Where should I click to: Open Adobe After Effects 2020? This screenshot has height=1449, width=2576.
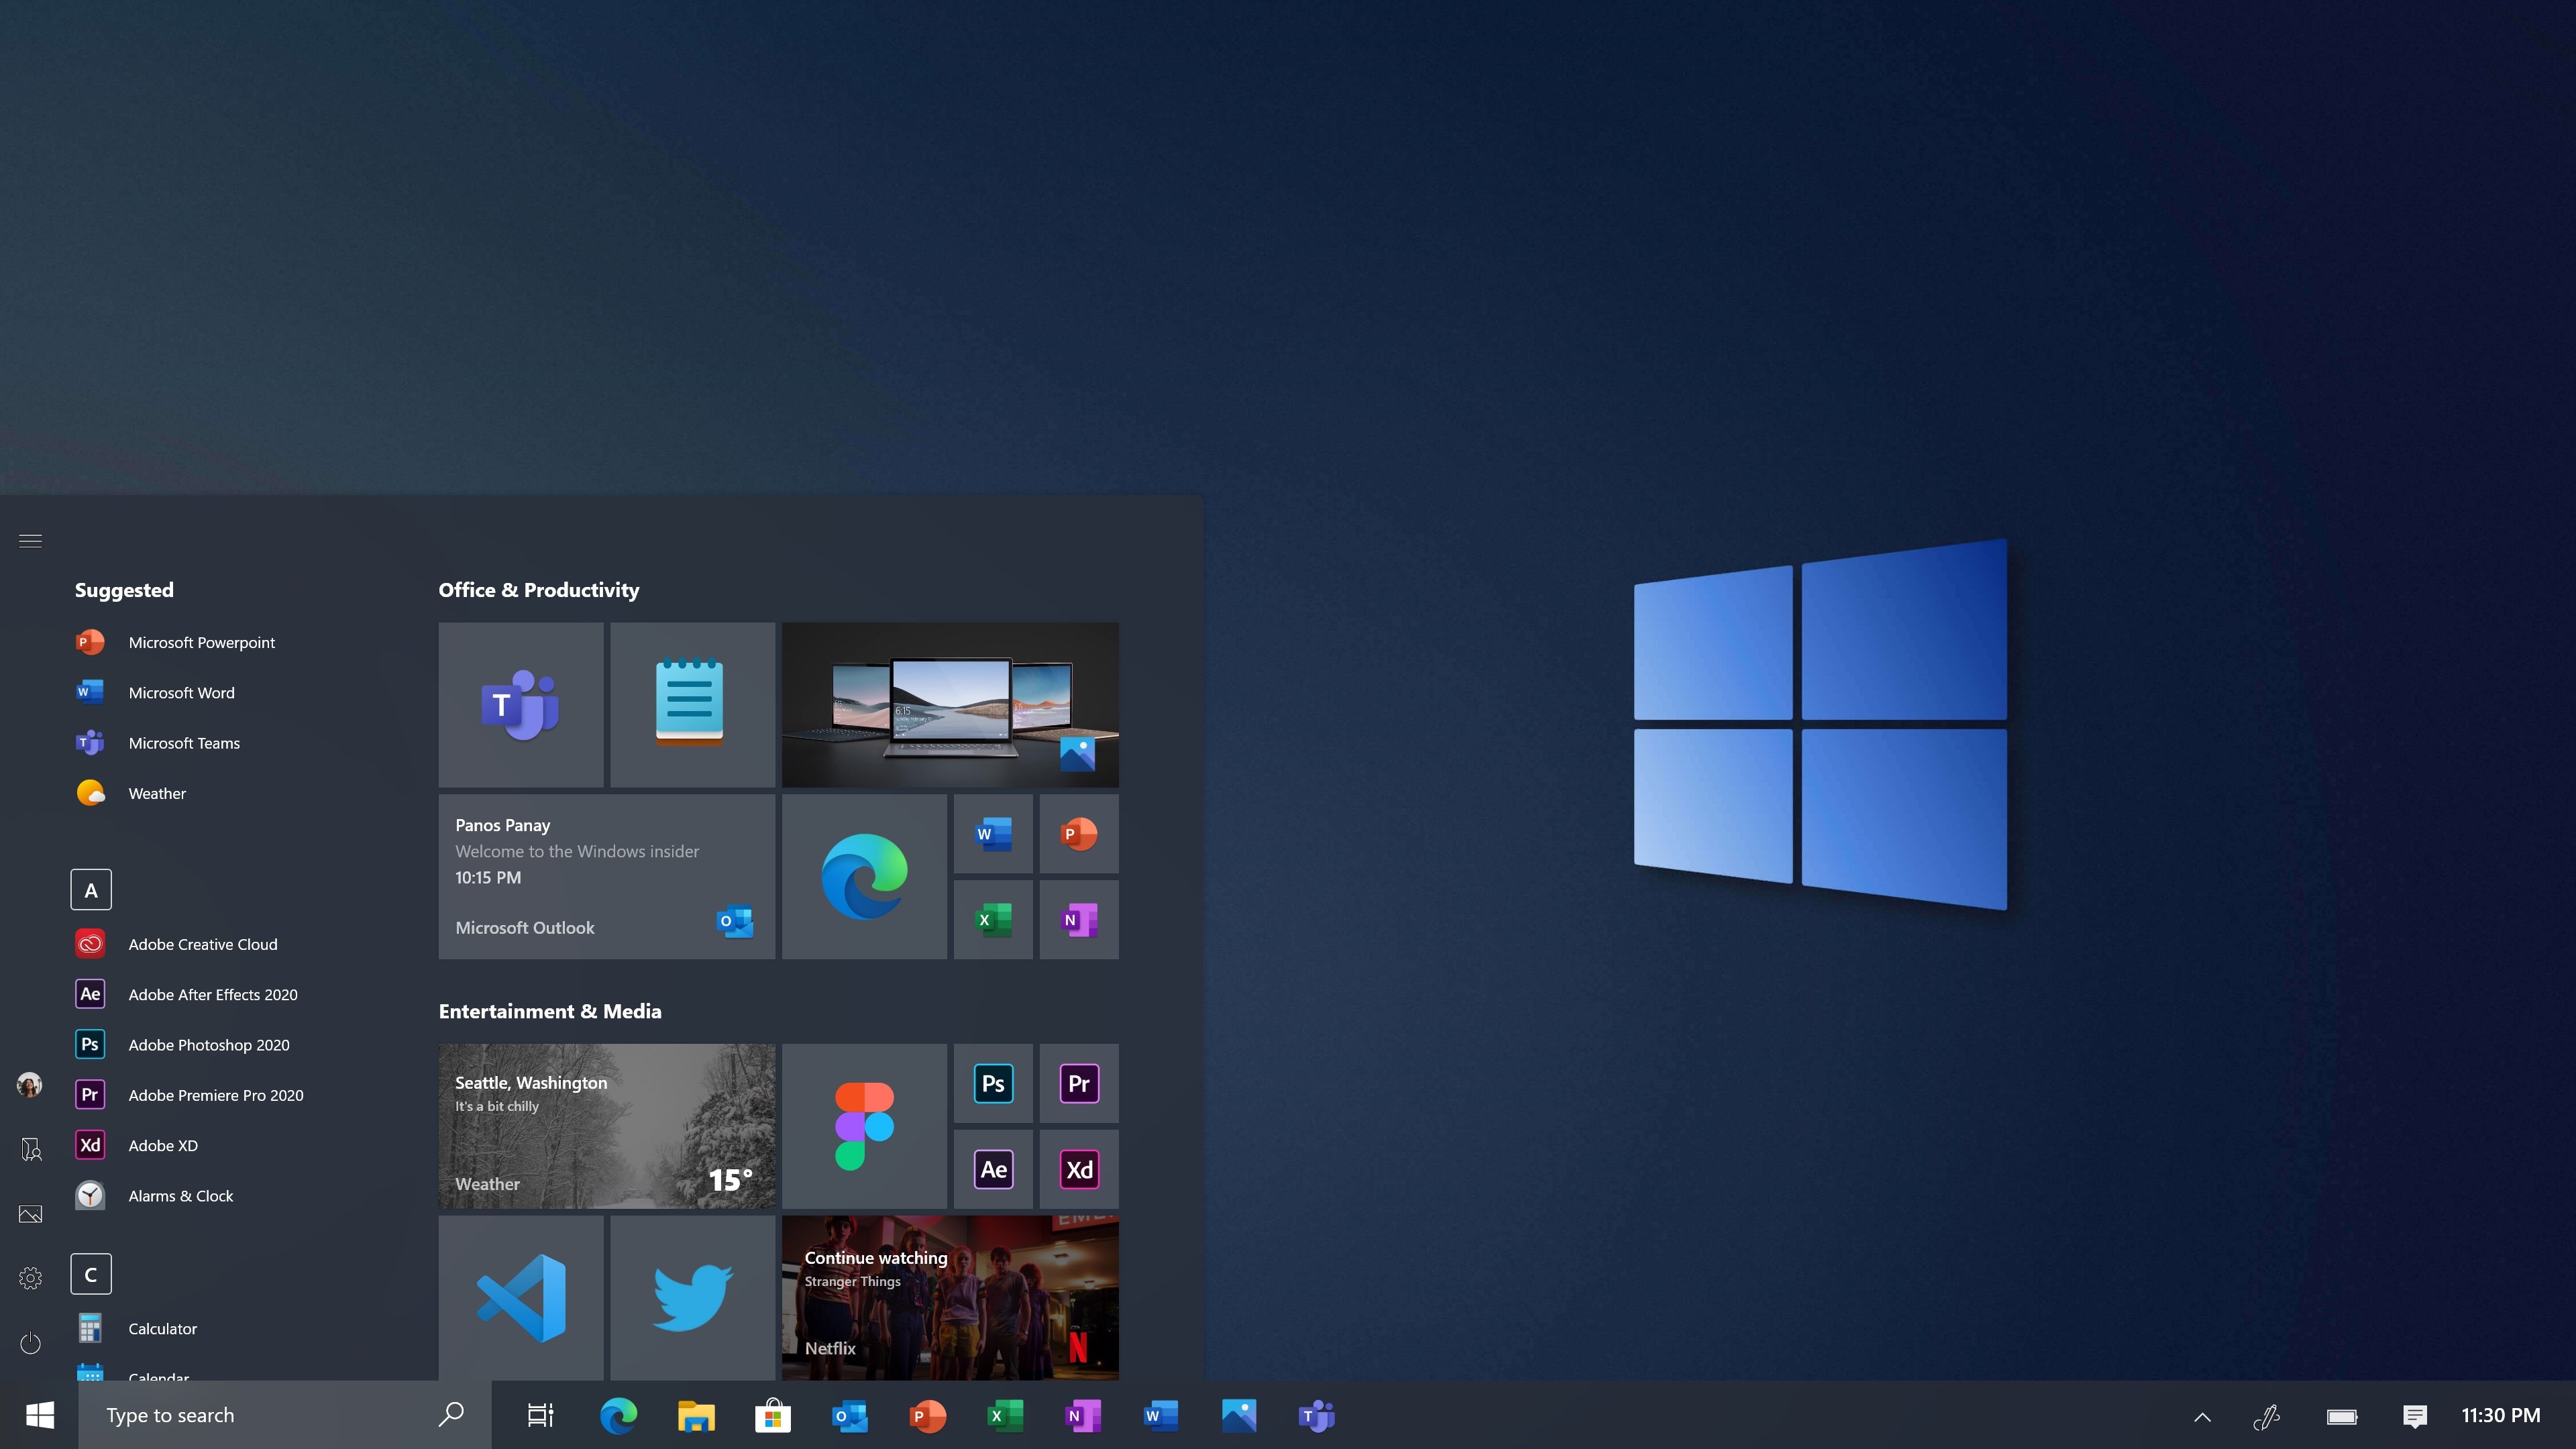(187, 994)
